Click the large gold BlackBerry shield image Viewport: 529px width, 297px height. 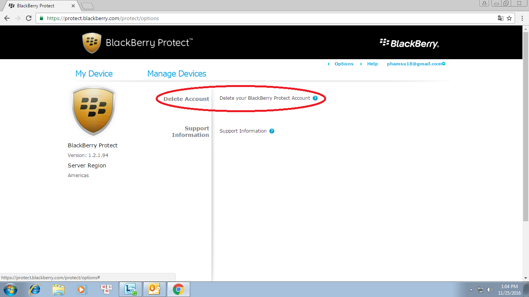[94, 111]
